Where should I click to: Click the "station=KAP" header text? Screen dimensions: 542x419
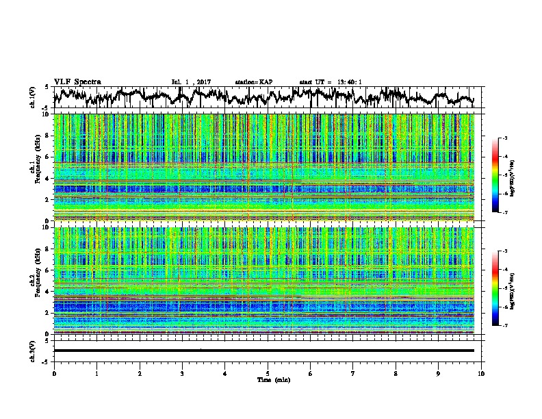254,82
